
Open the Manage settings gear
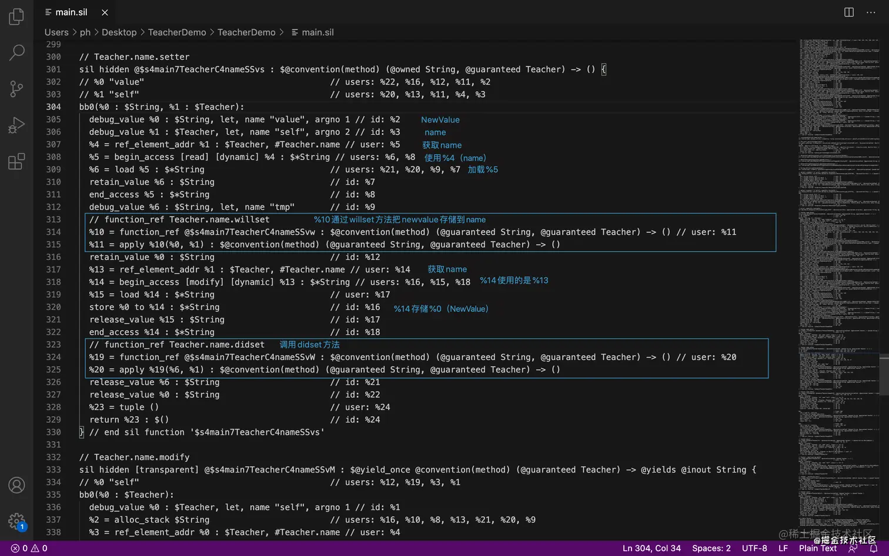click(x=16, y=521)
